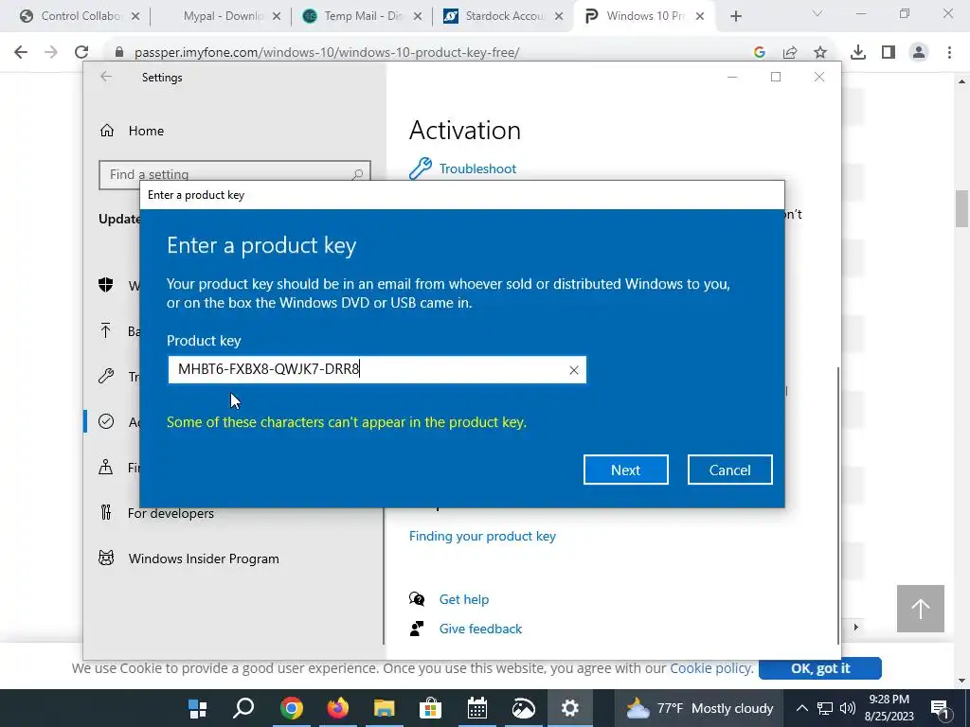Open the browser profile avatar
This screenshot has width=970, height=727.
pos(919,53)
